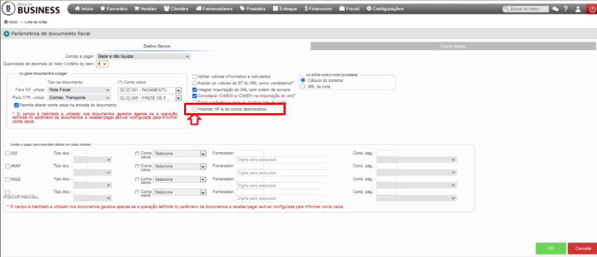Tick the ISS retained tax checkbox
This screenshot has height=257, width=597.
point(8,154)
